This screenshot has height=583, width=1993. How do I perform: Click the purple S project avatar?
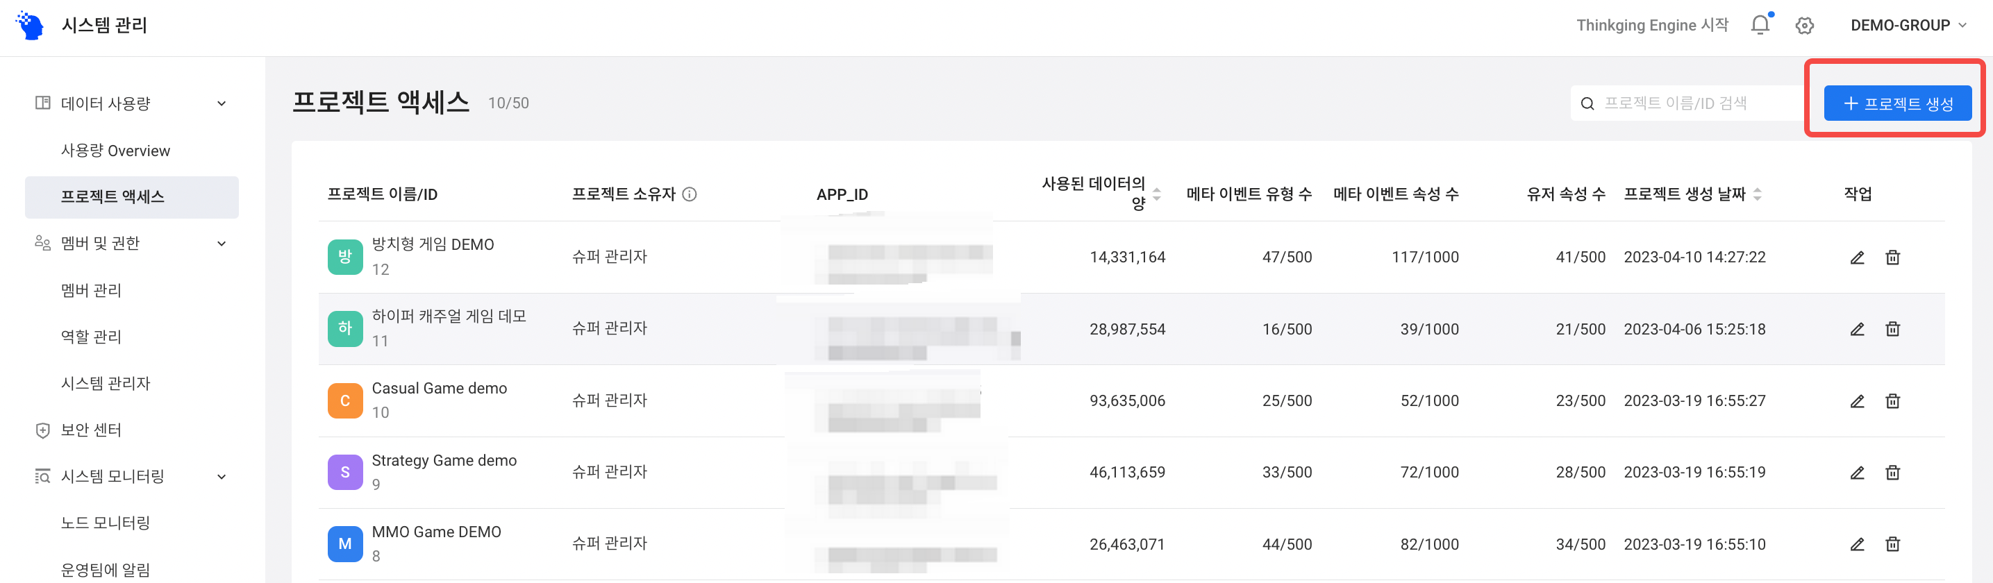tap(345, 472)
